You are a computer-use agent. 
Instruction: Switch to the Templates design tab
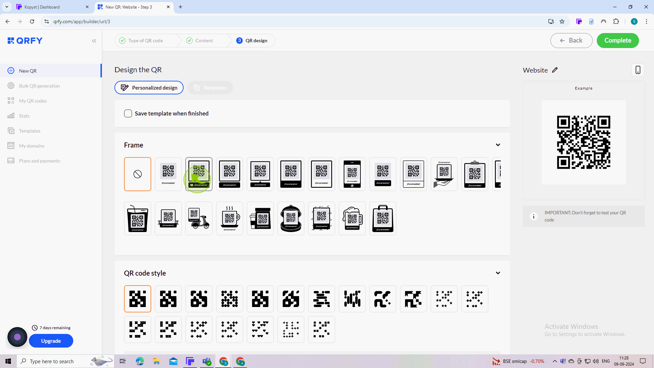pos(210,88)
